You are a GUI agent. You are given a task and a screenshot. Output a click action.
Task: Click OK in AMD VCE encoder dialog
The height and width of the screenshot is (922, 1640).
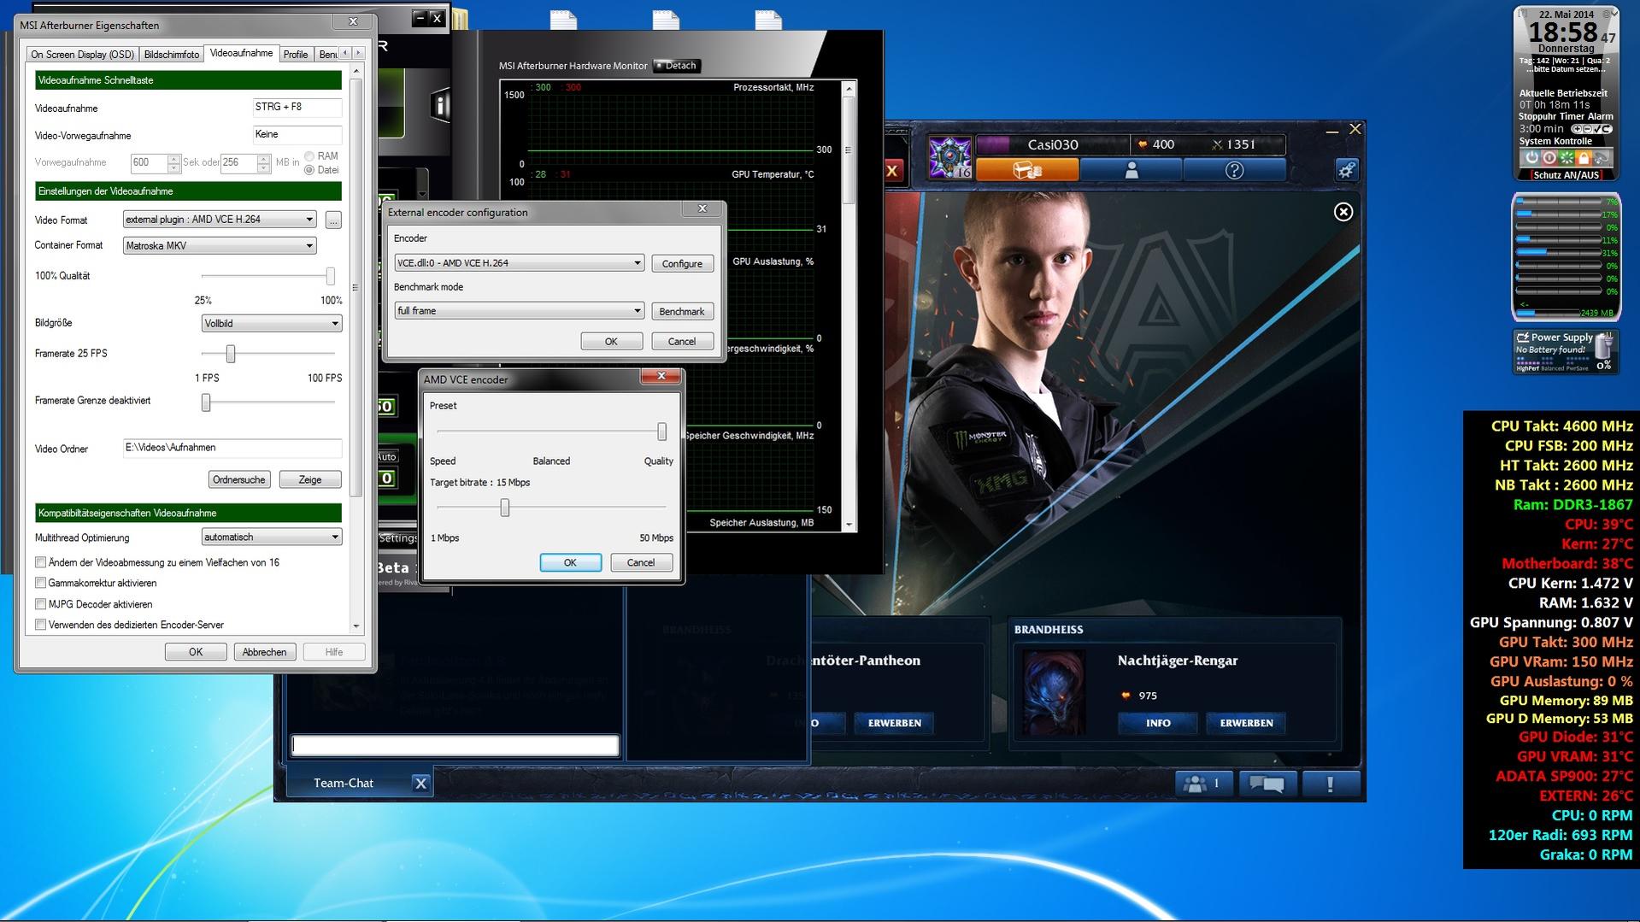point(570,562)
